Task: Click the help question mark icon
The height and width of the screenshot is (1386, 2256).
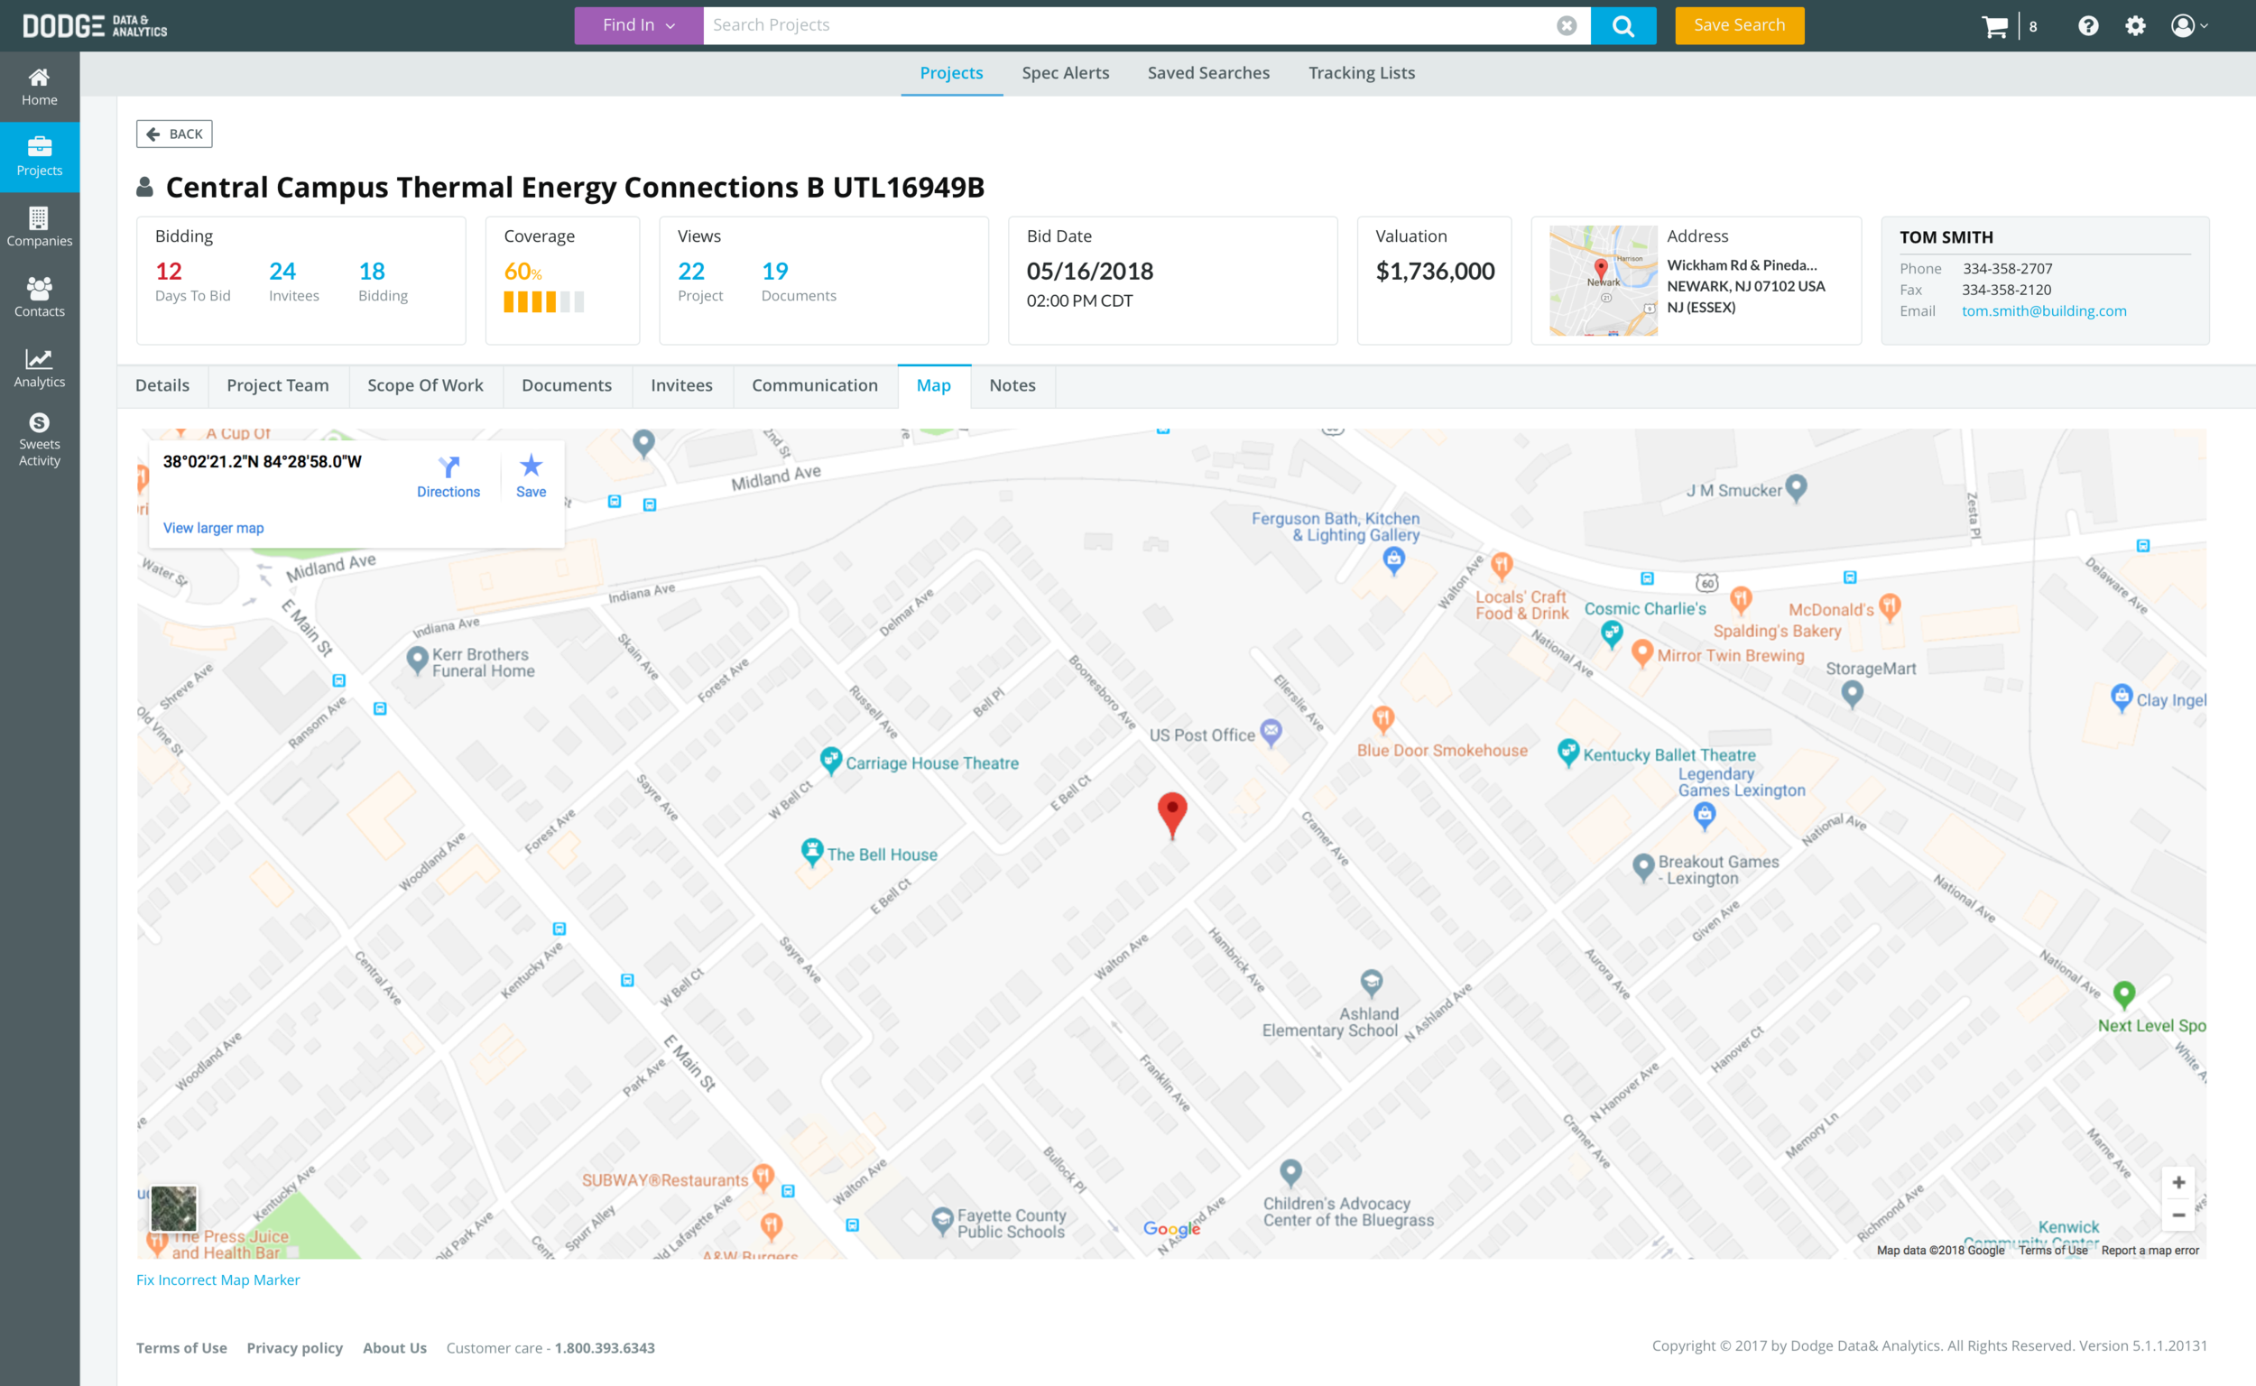Action: click(2087, 25)
